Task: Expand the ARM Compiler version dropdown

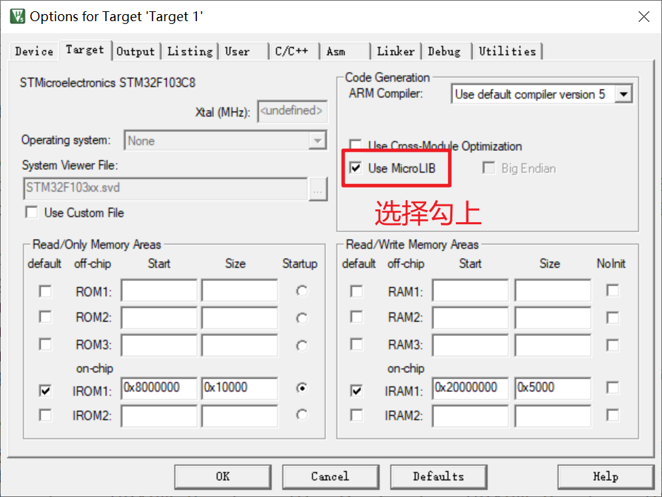Action: [x=624, y=94]
